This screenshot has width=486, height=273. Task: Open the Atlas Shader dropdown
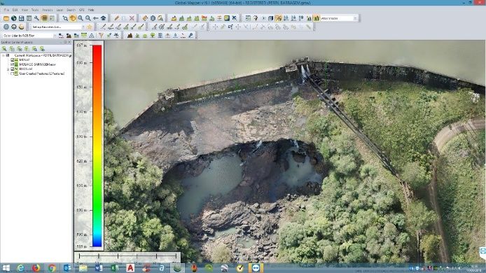[340, 19]
